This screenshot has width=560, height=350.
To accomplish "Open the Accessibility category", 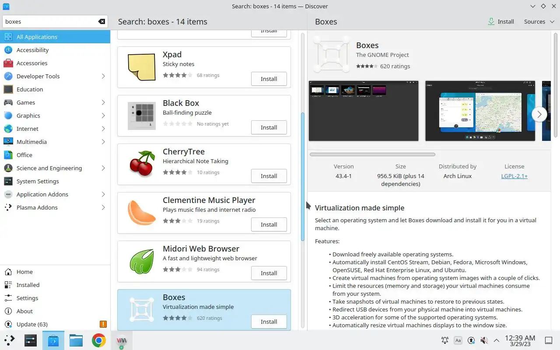I will pos(55,50).
